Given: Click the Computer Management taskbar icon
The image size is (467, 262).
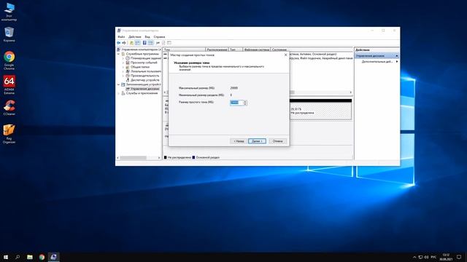Looking at the screenshot, I should (53, 257).
